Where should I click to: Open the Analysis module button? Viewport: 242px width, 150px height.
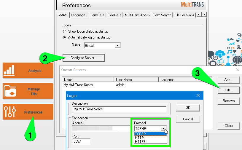[28, 70]
